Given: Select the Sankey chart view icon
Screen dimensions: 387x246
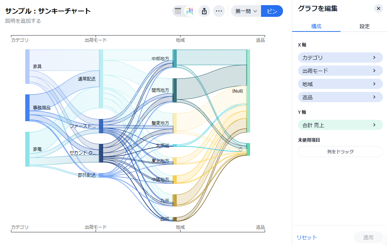Looking at the screenshot, I should point(189,11).
